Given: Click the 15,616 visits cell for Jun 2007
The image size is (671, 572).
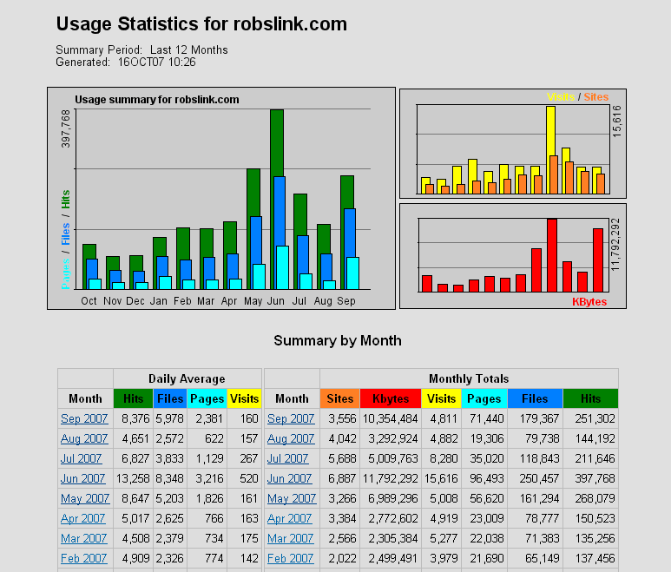Looking at the screenshot, I should coord(441,478).
